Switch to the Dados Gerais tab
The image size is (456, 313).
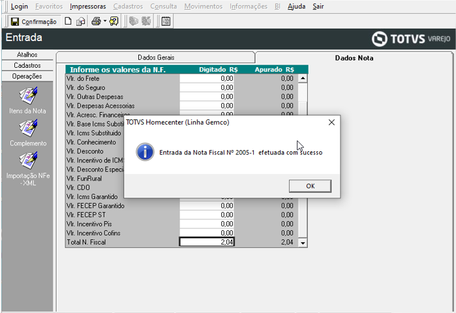(x=156, y=57)
